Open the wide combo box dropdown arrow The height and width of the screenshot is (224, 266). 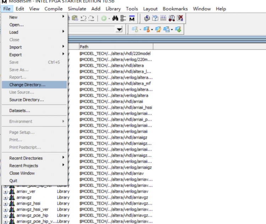119,29
